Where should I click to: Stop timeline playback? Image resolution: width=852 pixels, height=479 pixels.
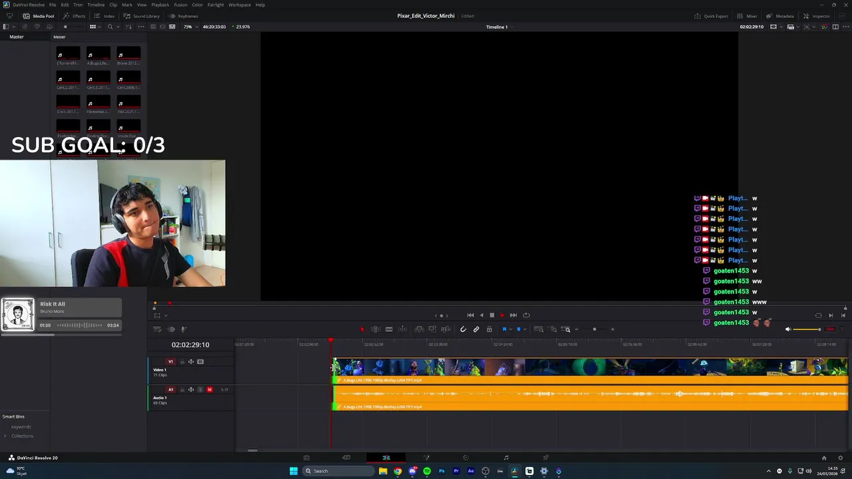pos(492,315)
